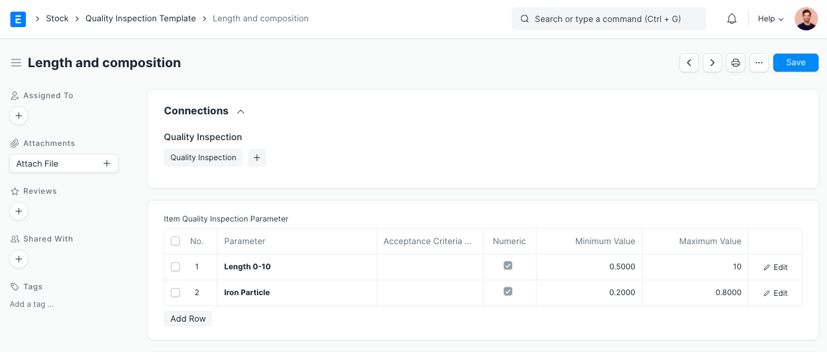Click the Save button
This screenshot has height=352, width=827.
tap(795, 63)
